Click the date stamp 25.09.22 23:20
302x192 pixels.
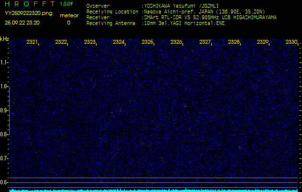click(22, 23)
